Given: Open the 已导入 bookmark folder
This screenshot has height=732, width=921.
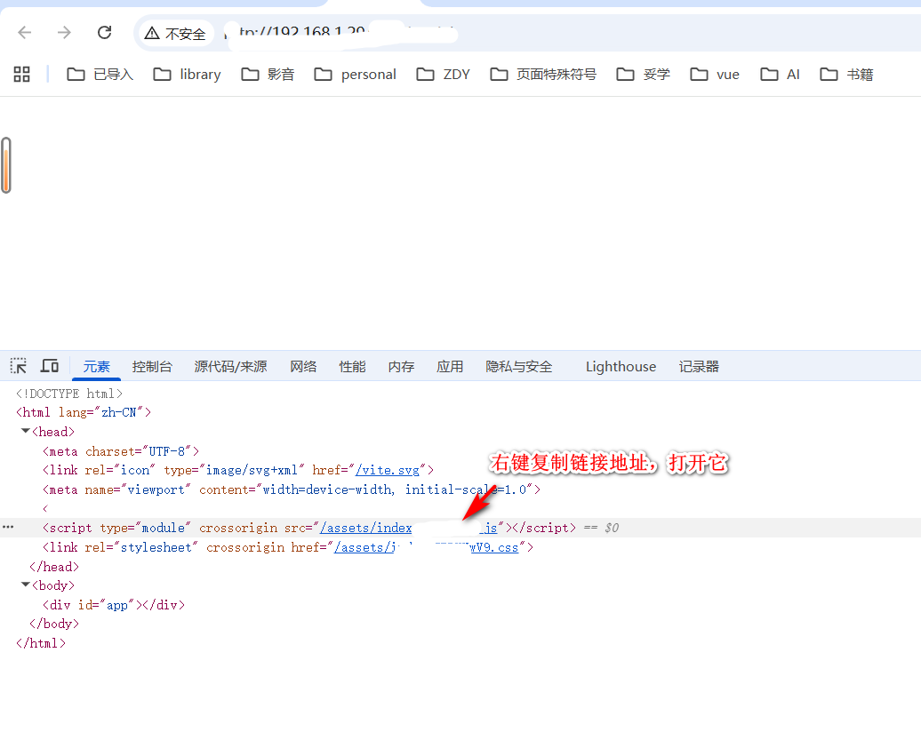Looking at the screenshot, I should click(x=100, y=75).
